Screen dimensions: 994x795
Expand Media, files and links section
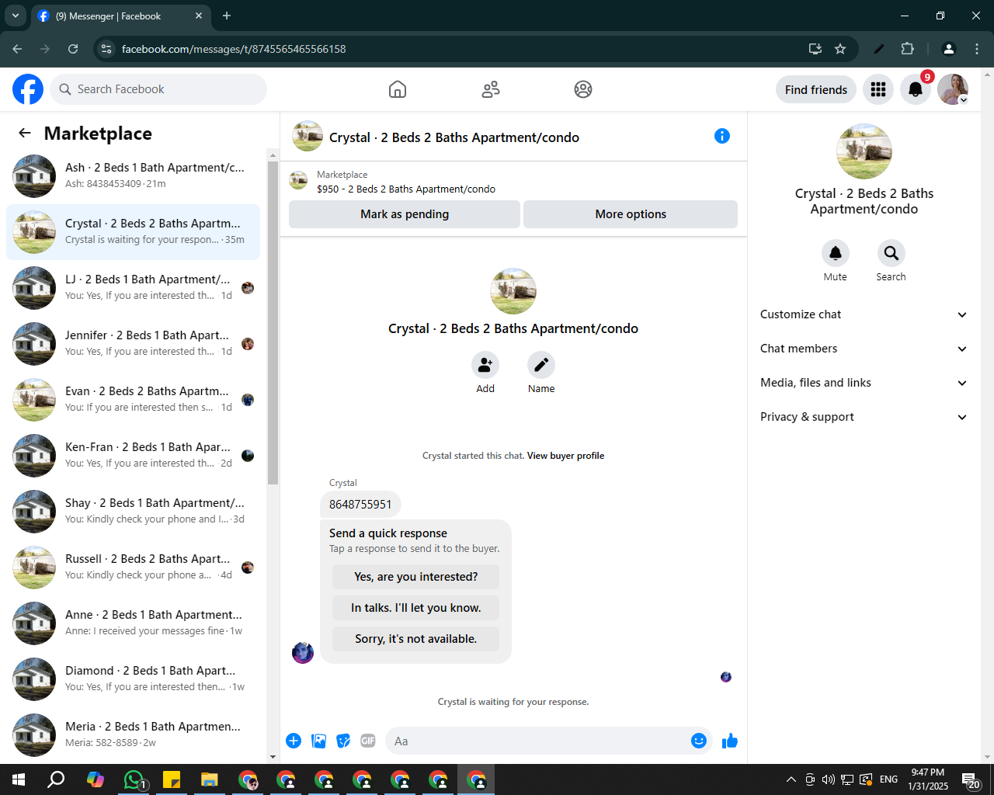click(x=864, y=383)
